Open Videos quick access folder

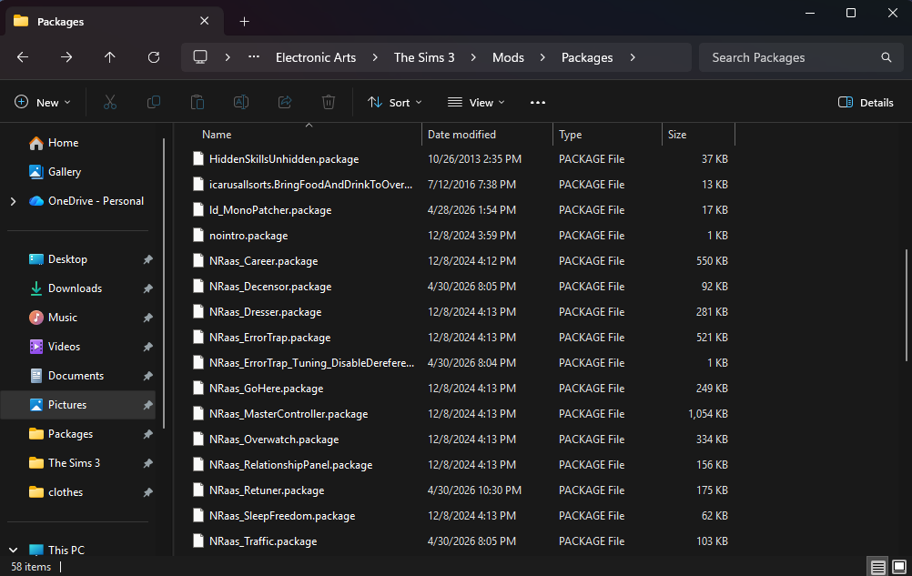pyautogui.click(x=64, y=347)
